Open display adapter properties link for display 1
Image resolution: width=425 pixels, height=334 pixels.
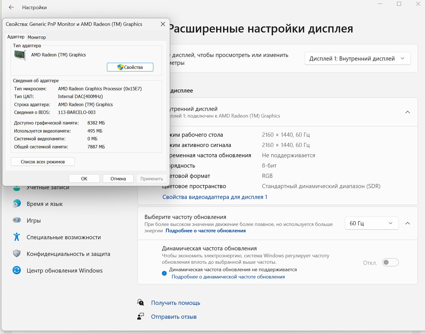pyautogui.click(x=215, y=197)
